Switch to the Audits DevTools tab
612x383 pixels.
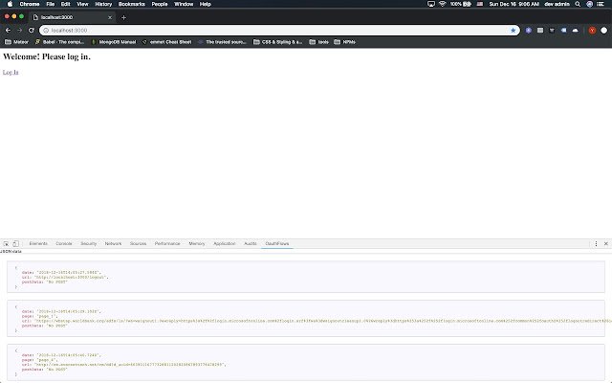251,243
